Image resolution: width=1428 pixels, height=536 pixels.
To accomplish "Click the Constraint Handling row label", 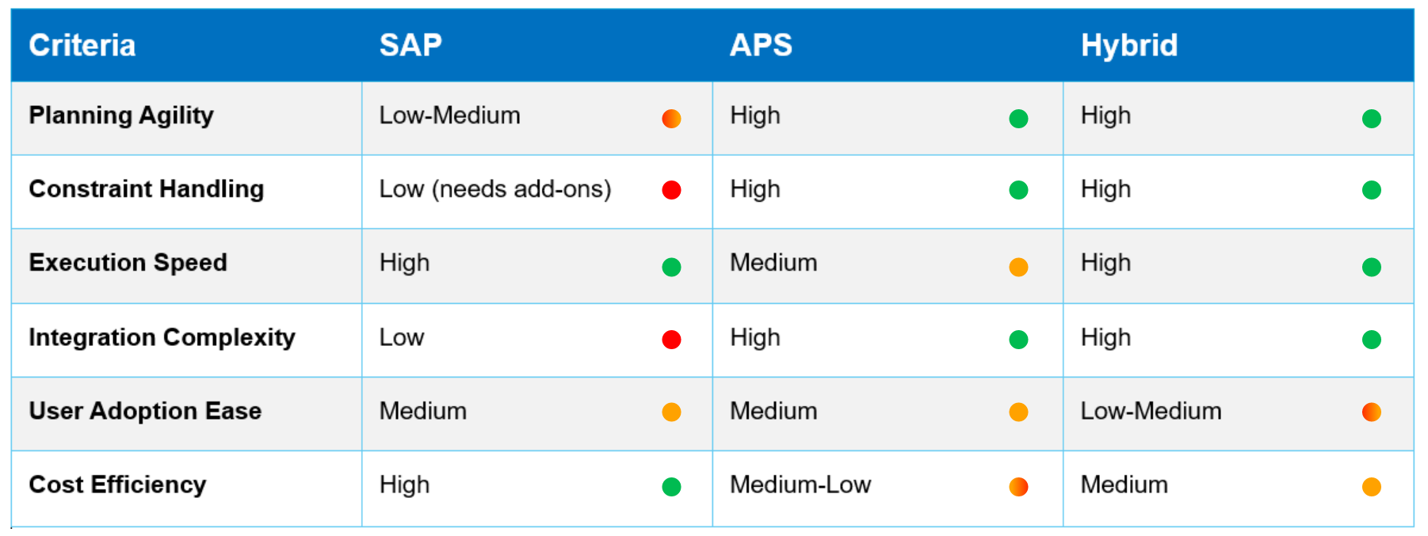I will 147,189.
